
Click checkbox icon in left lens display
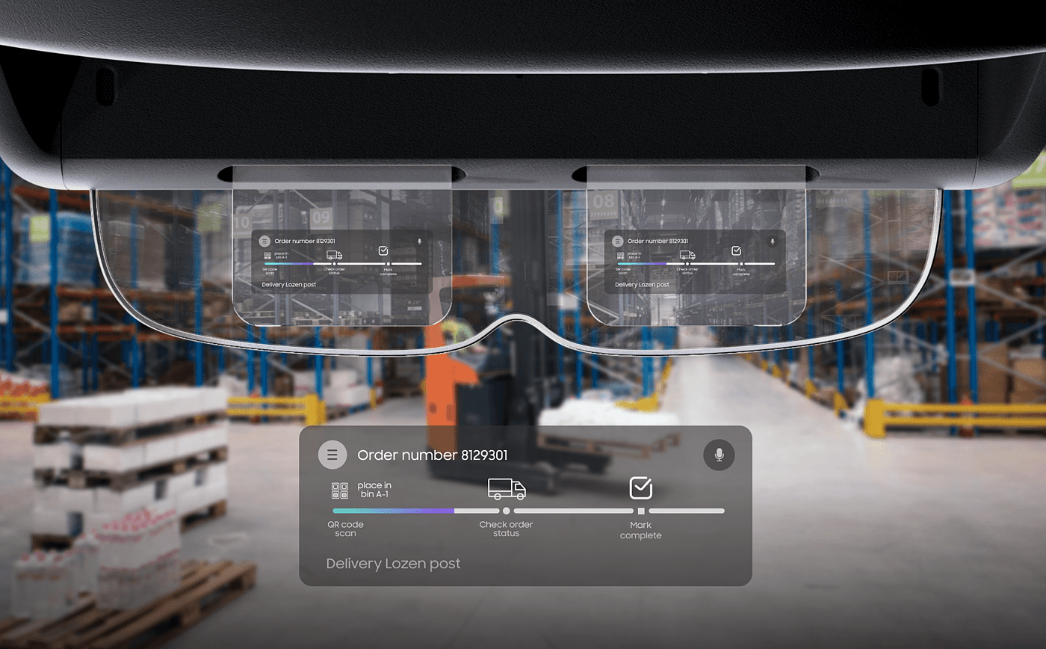(383, 251)
